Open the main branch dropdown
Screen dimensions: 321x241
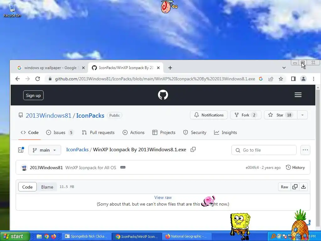tap(45, 150)
